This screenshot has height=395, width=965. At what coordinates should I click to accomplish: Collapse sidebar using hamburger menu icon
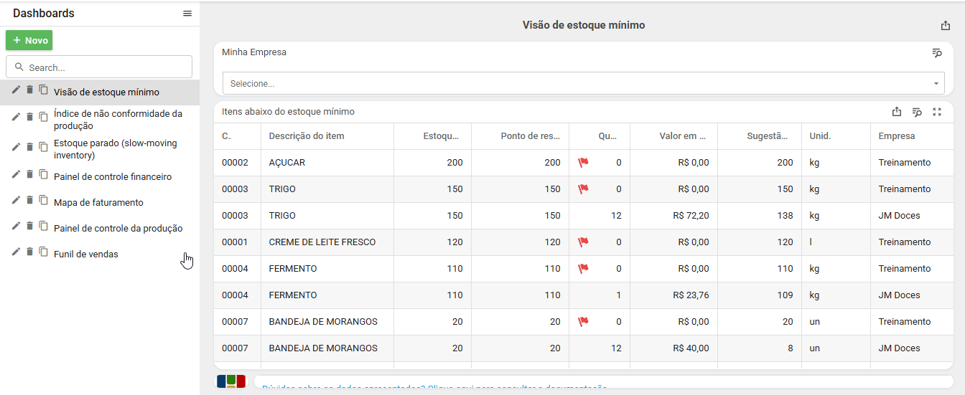(x=187, y=14)
